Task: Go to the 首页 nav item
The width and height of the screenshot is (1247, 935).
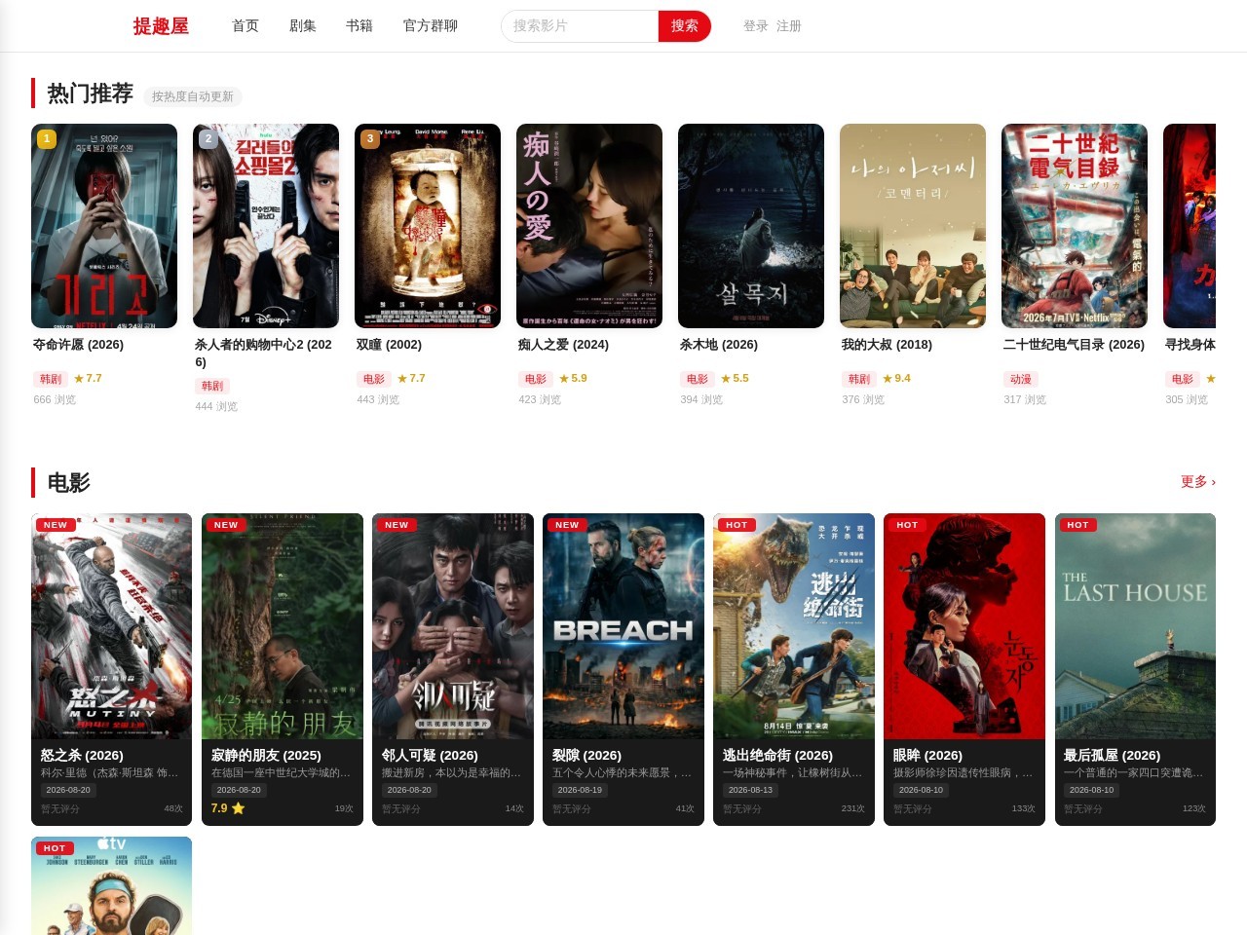Action: 246,26
